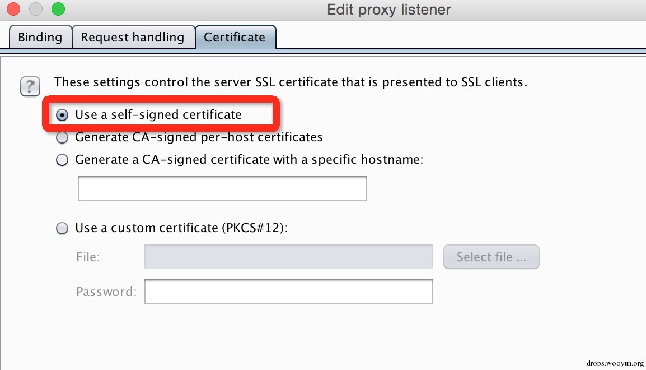Open the Request handling tab
Viewport: 646px width, 370px height.
click(x=132, y=38)
